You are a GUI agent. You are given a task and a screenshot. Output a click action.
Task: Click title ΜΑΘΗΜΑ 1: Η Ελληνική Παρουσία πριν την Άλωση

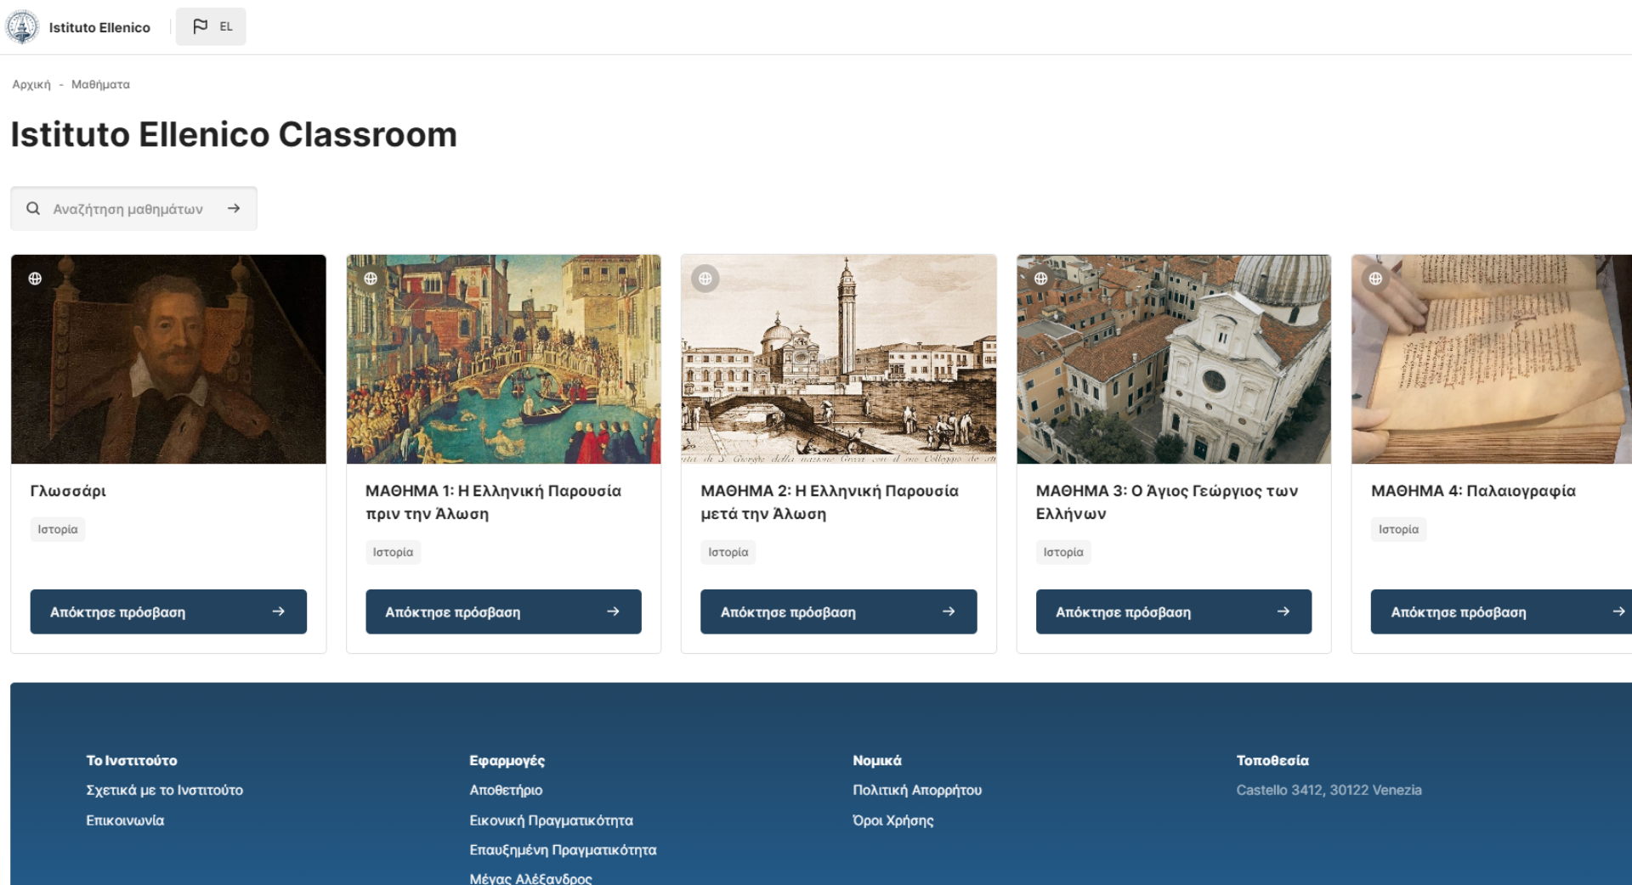click(493, 502)
